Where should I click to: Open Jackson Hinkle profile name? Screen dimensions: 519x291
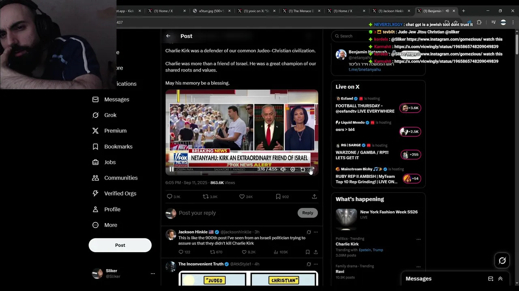click(193, 232)
